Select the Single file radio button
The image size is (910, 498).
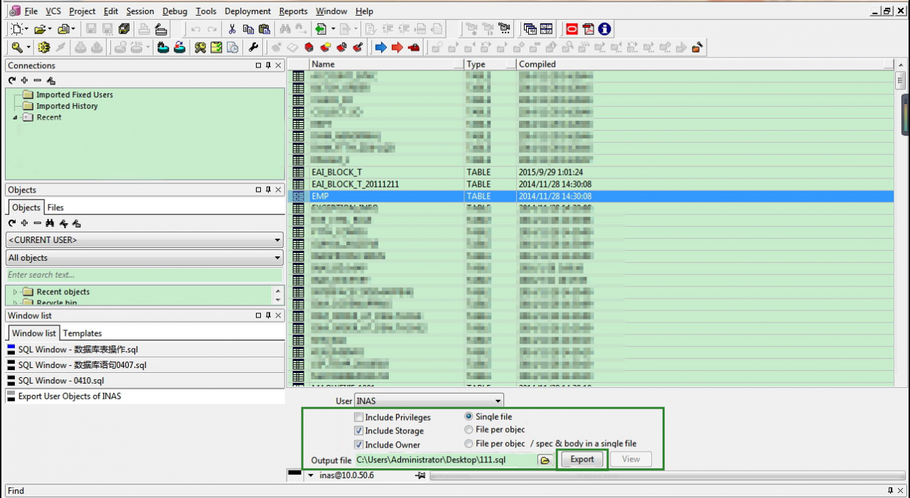click(469, 416)
